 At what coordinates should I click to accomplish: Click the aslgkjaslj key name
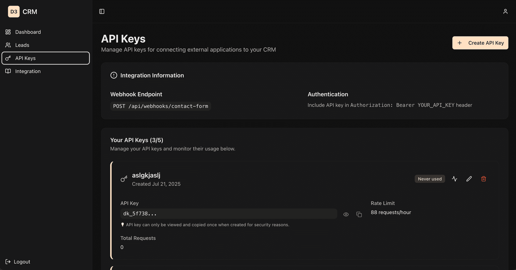point(146,175)
